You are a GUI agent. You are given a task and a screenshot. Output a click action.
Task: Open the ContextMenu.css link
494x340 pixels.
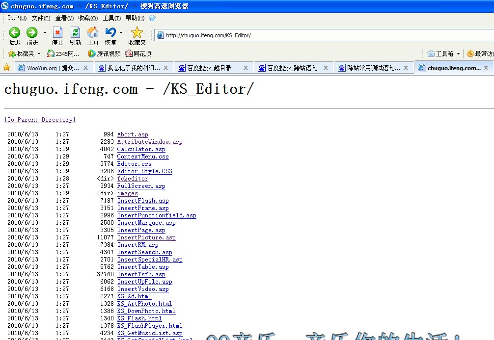pyautogui.click(x=143, y=157)
